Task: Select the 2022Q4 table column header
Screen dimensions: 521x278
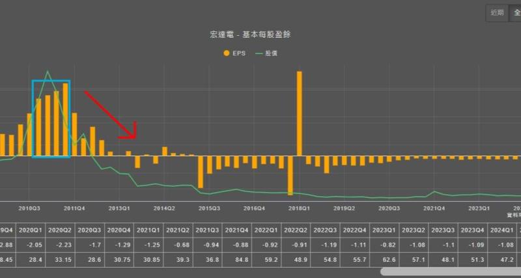Action: point(354,230)
